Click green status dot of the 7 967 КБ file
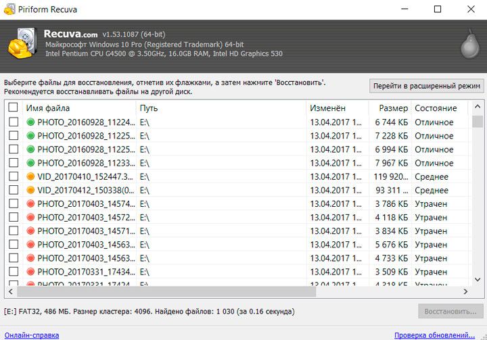 coord(30,163)
